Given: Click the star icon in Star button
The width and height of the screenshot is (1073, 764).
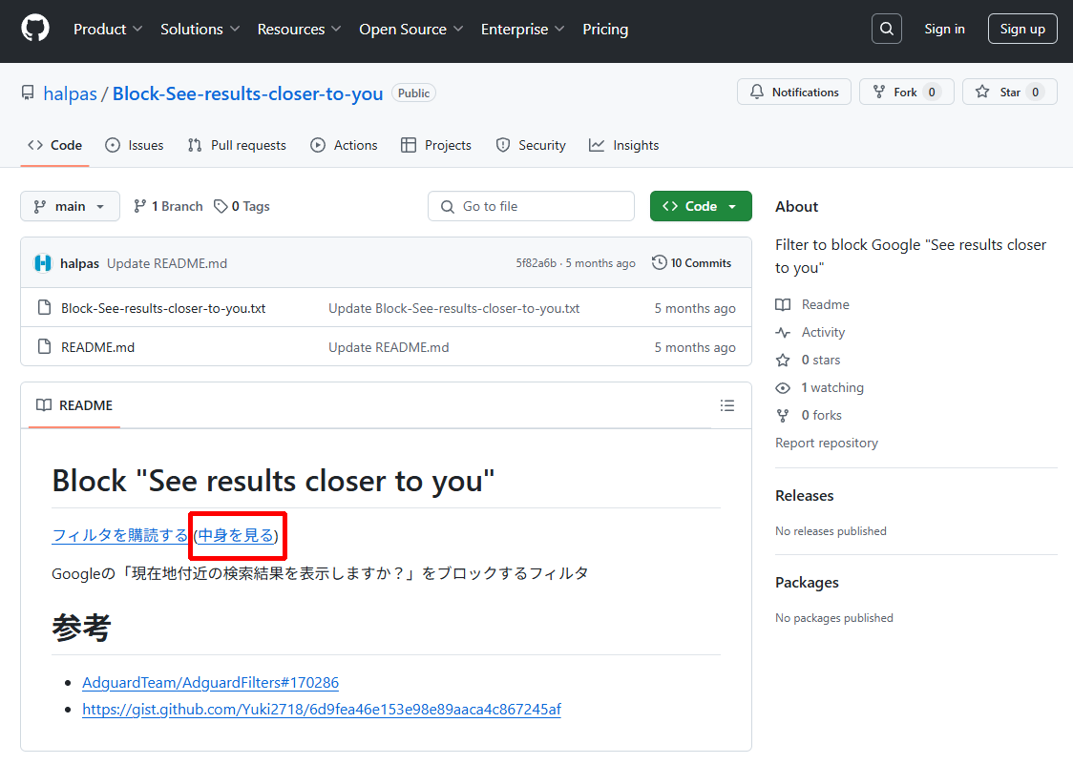Looking at the screenshot, I should pos(982,92).
